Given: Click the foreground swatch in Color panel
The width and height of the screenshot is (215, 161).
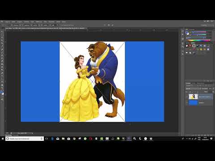Looking at the screenshot, I should [x=187, y=33].
